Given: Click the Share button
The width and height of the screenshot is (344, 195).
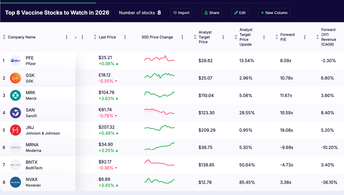Looking at the screenshot, I should [x=212, y=13].
